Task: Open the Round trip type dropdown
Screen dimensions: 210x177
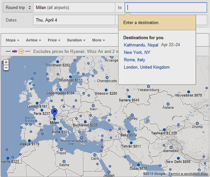Action: [x=18, y=7]
